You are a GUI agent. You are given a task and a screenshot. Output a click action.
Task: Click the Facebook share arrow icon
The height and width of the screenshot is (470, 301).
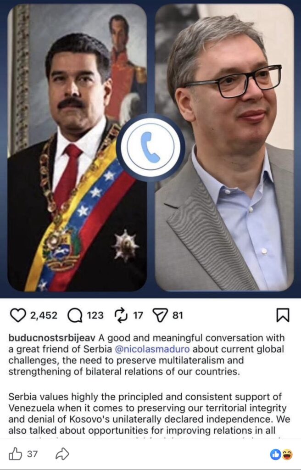click(x=62, y=454)
